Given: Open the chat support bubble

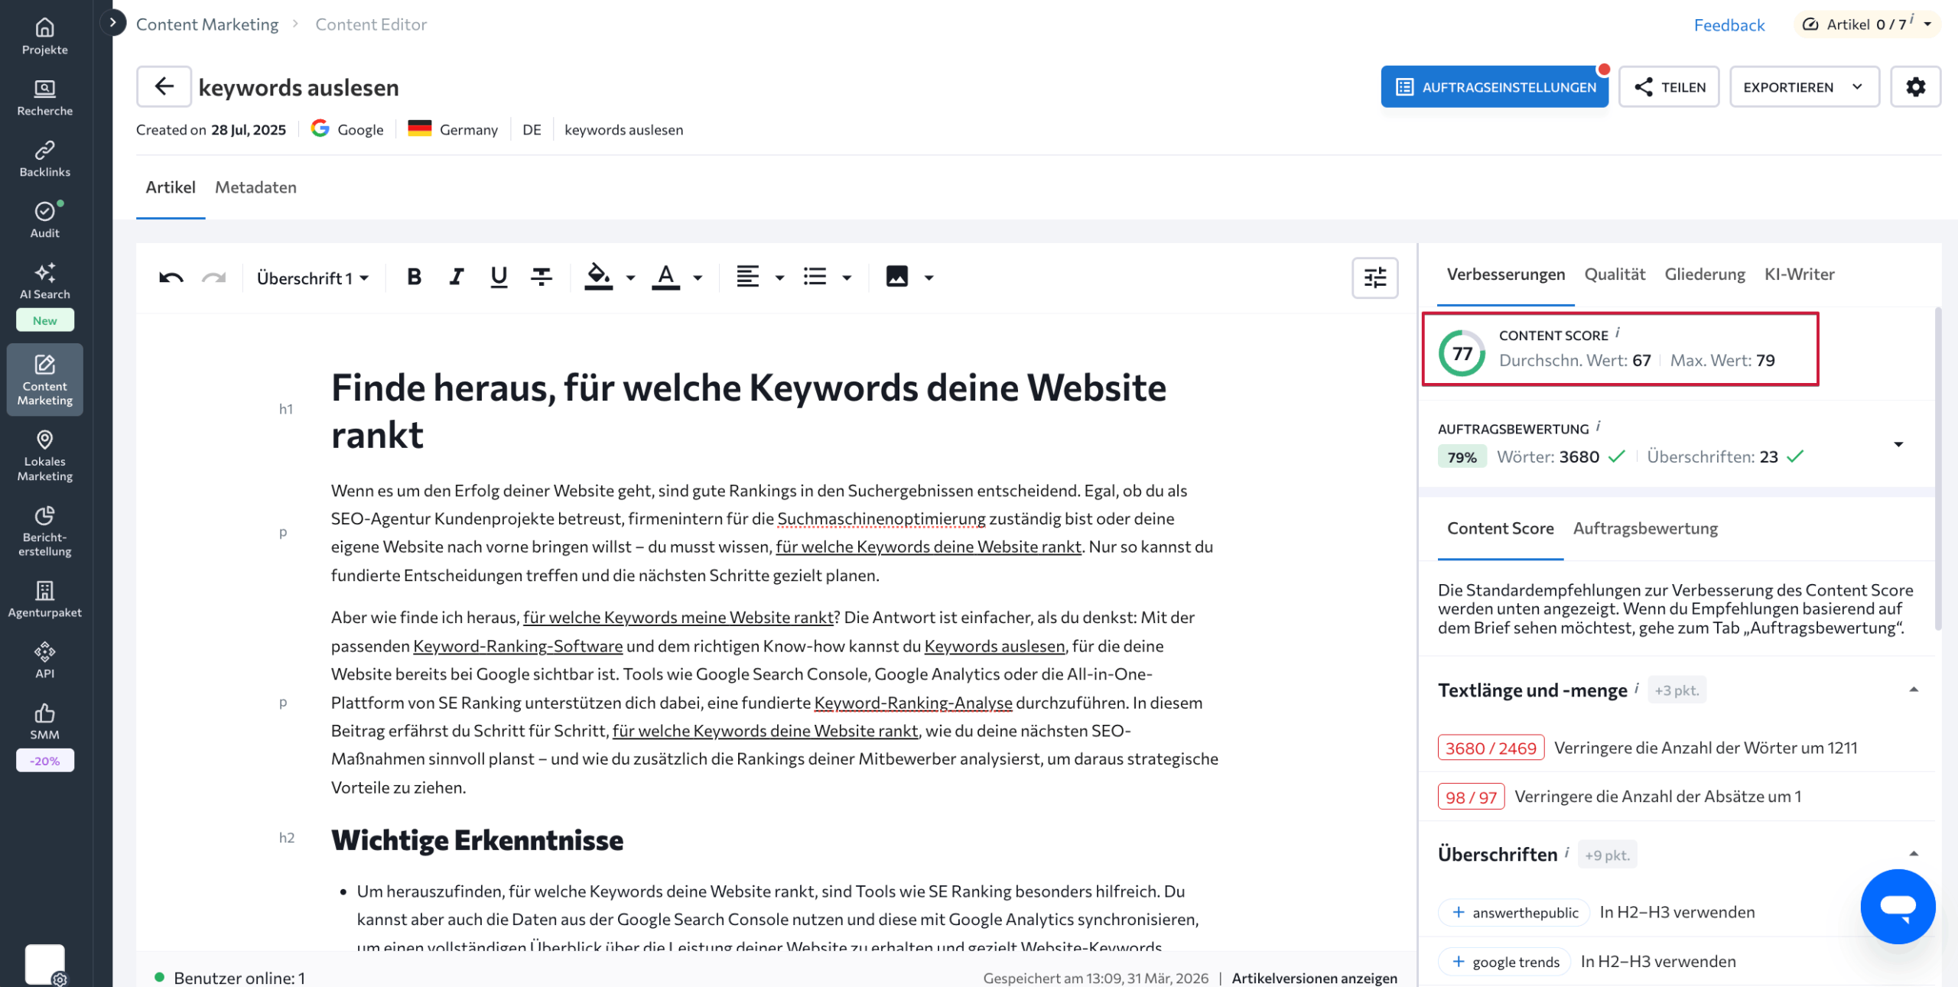Looking at the screenshot, I should pyautogui.click(x=1899, y=907).
